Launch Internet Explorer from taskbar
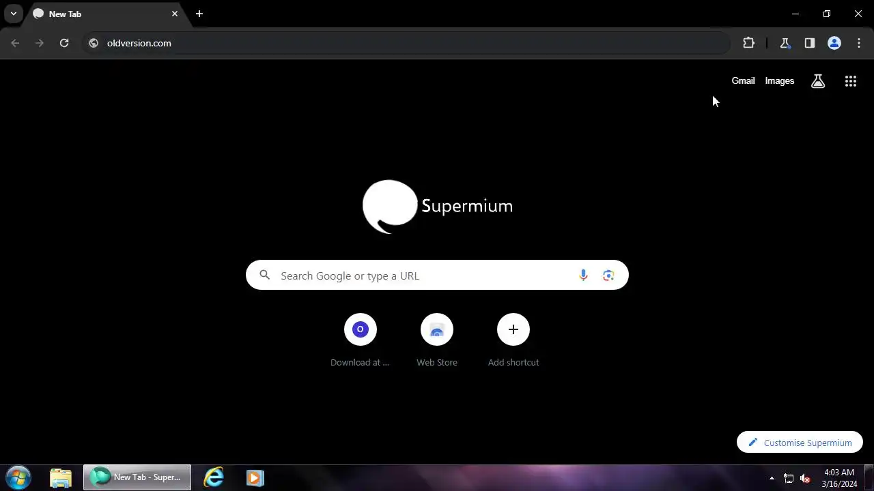 (x=214, y=478)
